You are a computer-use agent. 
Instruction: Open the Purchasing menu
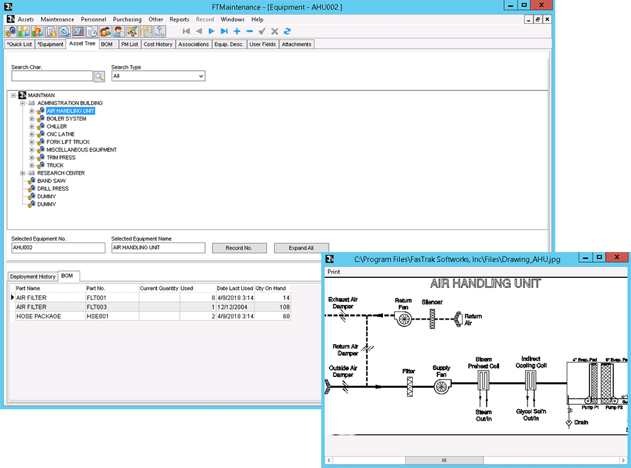click(x=127, y=20)
